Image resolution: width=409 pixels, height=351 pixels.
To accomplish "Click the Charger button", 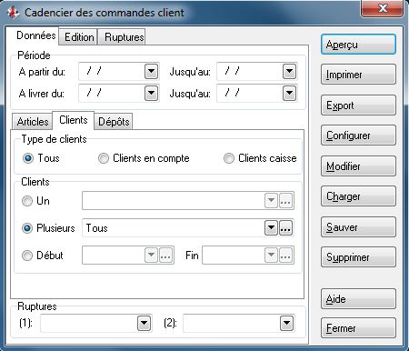I will pos(358,196).
